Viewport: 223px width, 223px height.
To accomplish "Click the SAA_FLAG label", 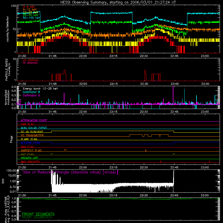I will pyautogui.click(x=27, y=147).
